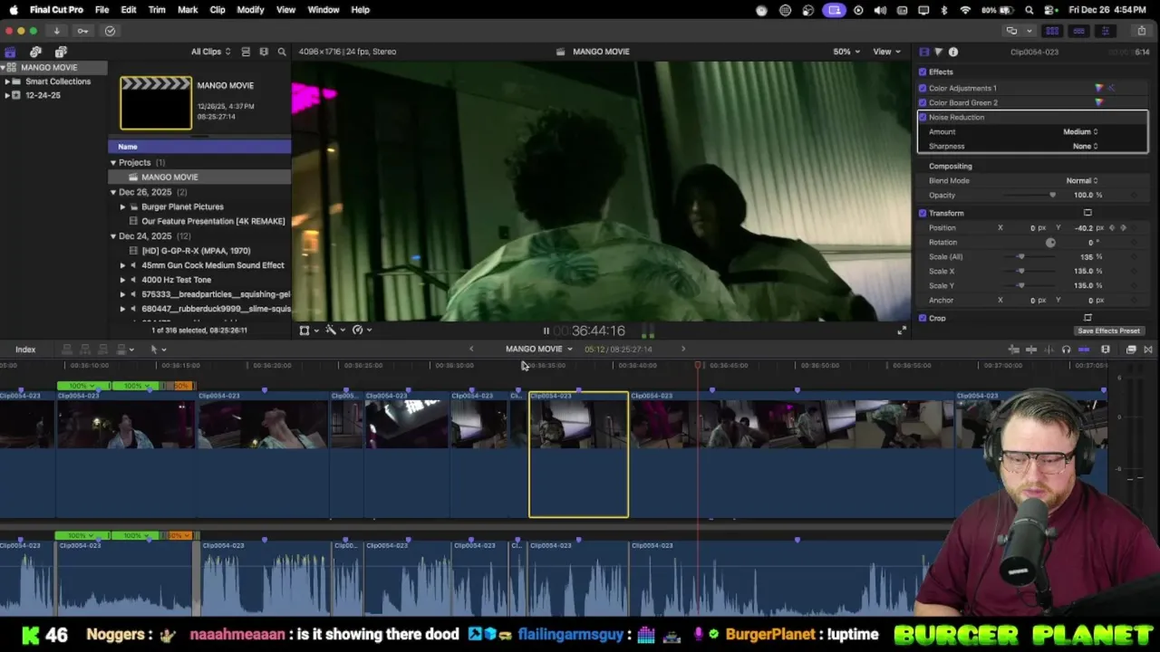The height and width of the screenshot is (652, 1160).
Task: Open the Edit menu
Action: 129,10
